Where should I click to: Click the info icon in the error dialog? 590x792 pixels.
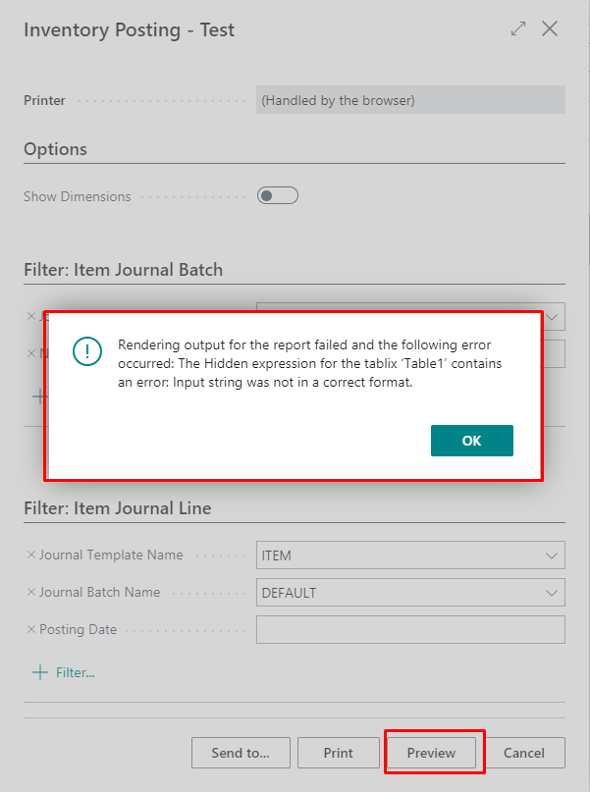point(86,351)
